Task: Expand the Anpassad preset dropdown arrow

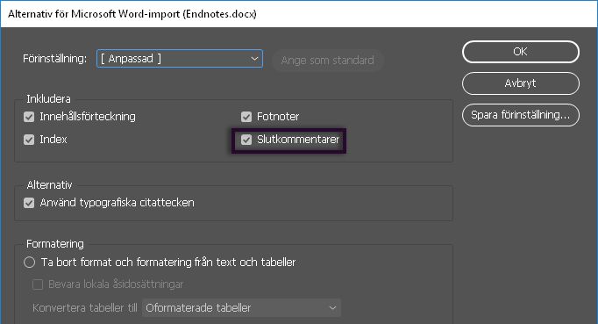Action: pyautogui.click(x=254, y=59)
